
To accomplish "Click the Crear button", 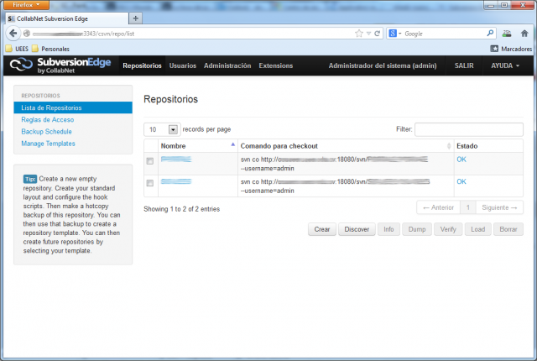I will 322,229.
